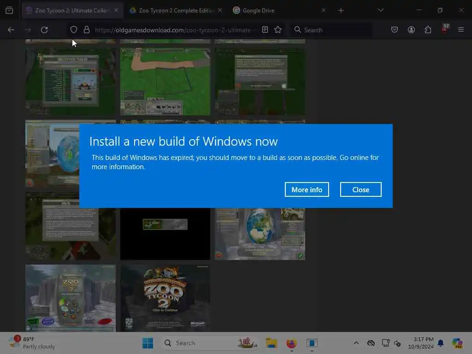Open the Copilot icon in taskbar corner
Screen dimensions: 472x354
[x=457, y=343]
